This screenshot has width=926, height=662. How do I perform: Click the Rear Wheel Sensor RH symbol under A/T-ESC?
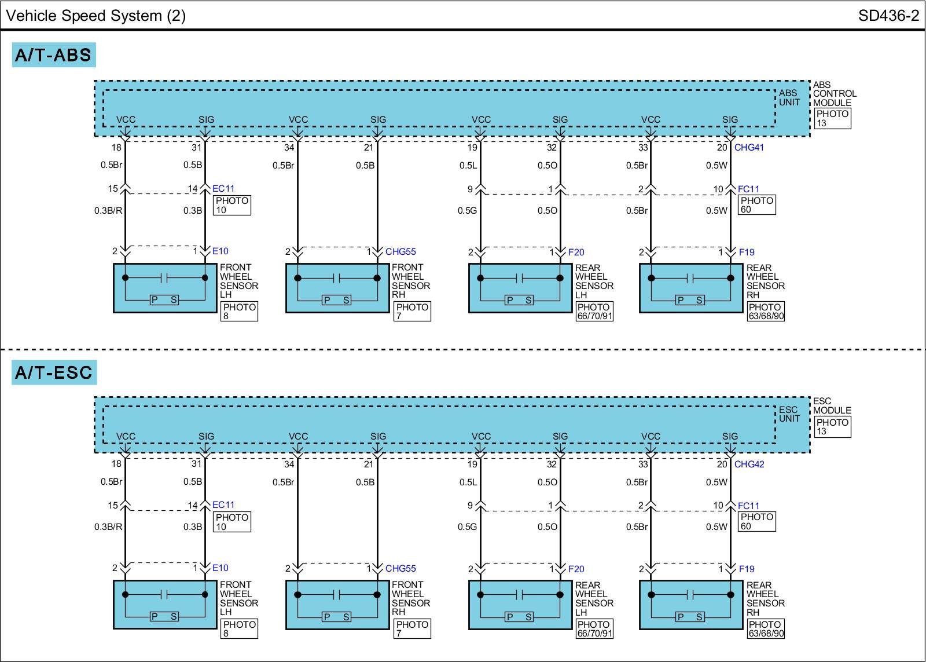690,605
